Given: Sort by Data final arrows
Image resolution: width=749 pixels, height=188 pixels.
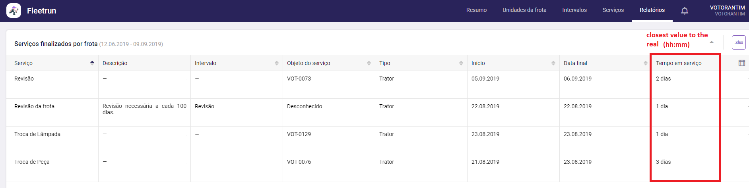Looking at the screenshot, I should pos(645,63).
